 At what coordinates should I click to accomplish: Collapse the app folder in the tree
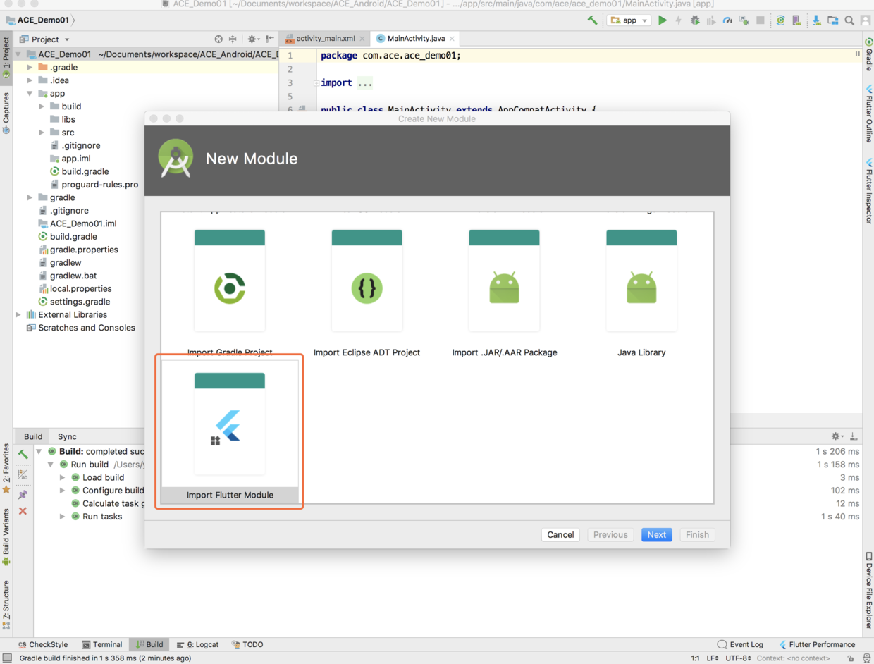(x=30, y=94)
